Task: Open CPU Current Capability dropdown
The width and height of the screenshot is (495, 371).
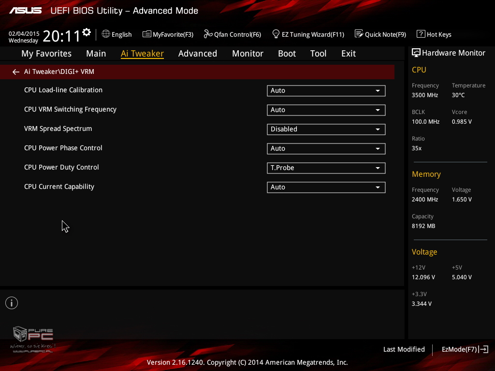Action: 326,187
